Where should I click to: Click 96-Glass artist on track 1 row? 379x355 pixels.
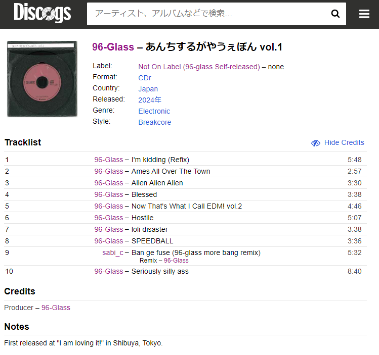pyautogui.click(x=108, y=160)
